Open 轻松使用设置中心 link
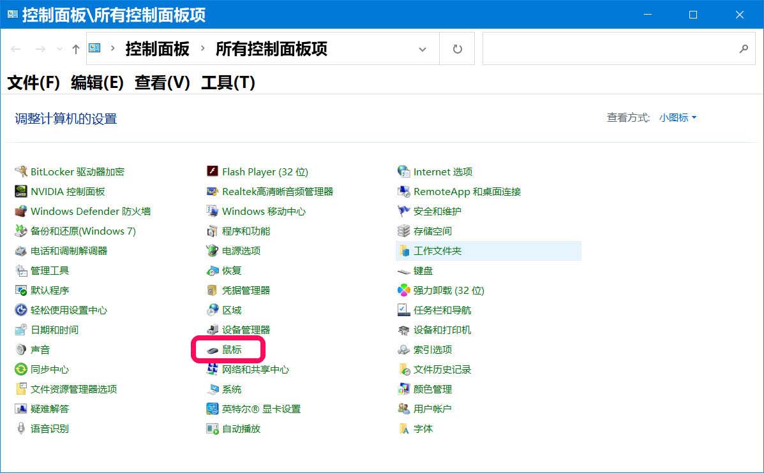Screen dimensions: 764x473 coord(69,310)
